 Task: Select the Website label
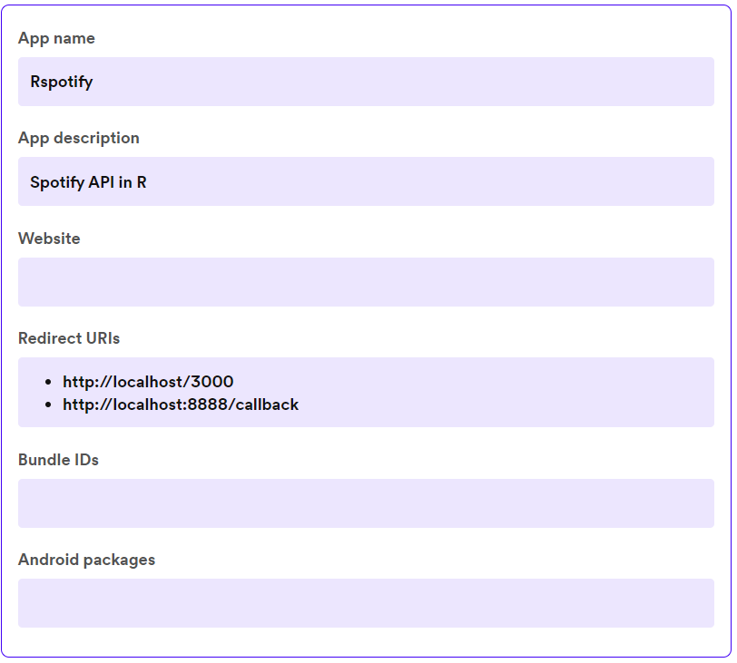[x=49, y=239]
